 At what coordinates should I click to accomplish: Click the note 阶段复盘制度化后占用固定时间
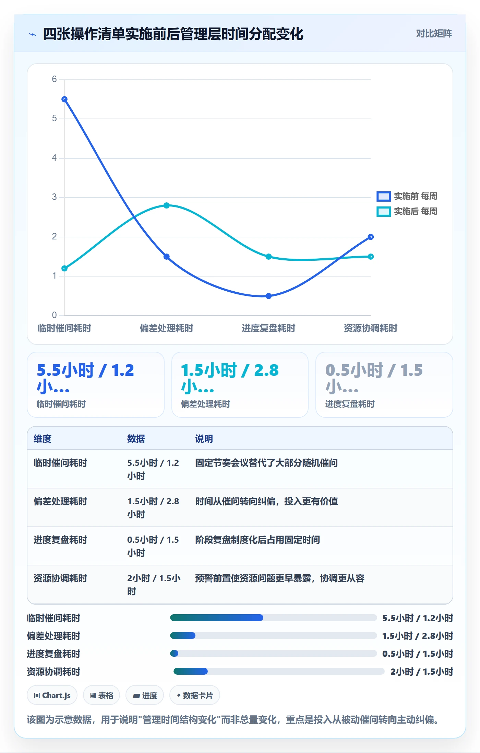coord(257,540)
